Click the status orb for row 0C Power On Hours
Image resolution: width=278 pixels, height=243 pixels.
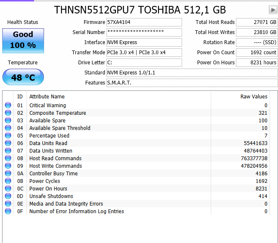(x=8, y=188)
